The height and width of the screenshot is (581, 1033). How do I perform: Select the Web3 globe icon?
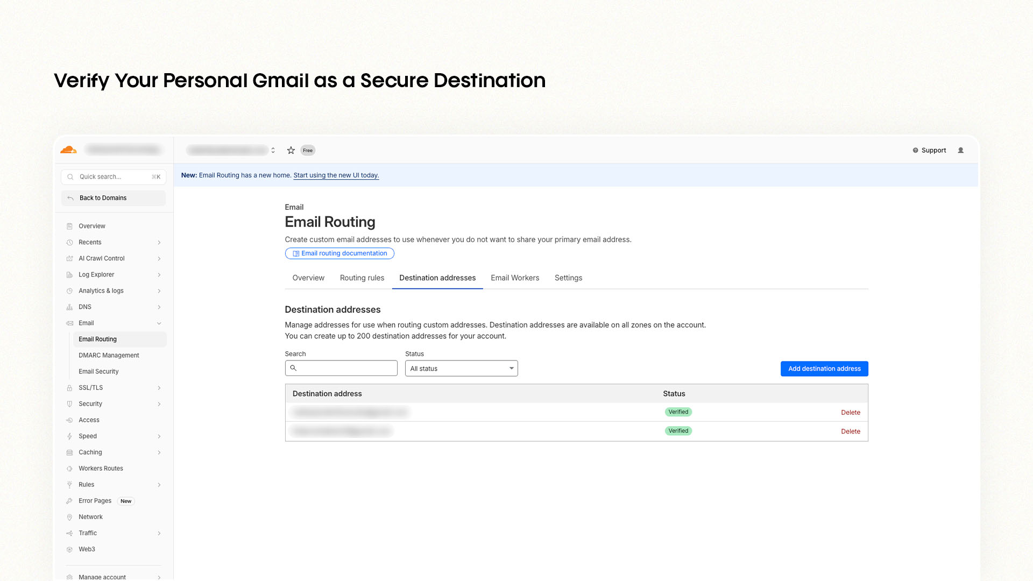(70, 549)
